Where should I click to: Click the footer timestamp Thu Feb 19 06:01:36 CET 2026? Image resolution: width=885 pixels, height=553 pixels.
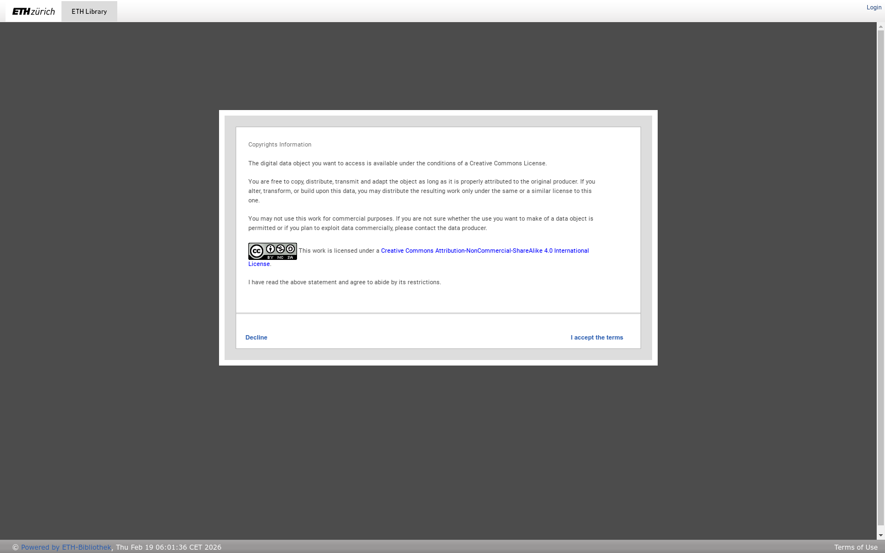pyautogui.click(x=169, y=547)
